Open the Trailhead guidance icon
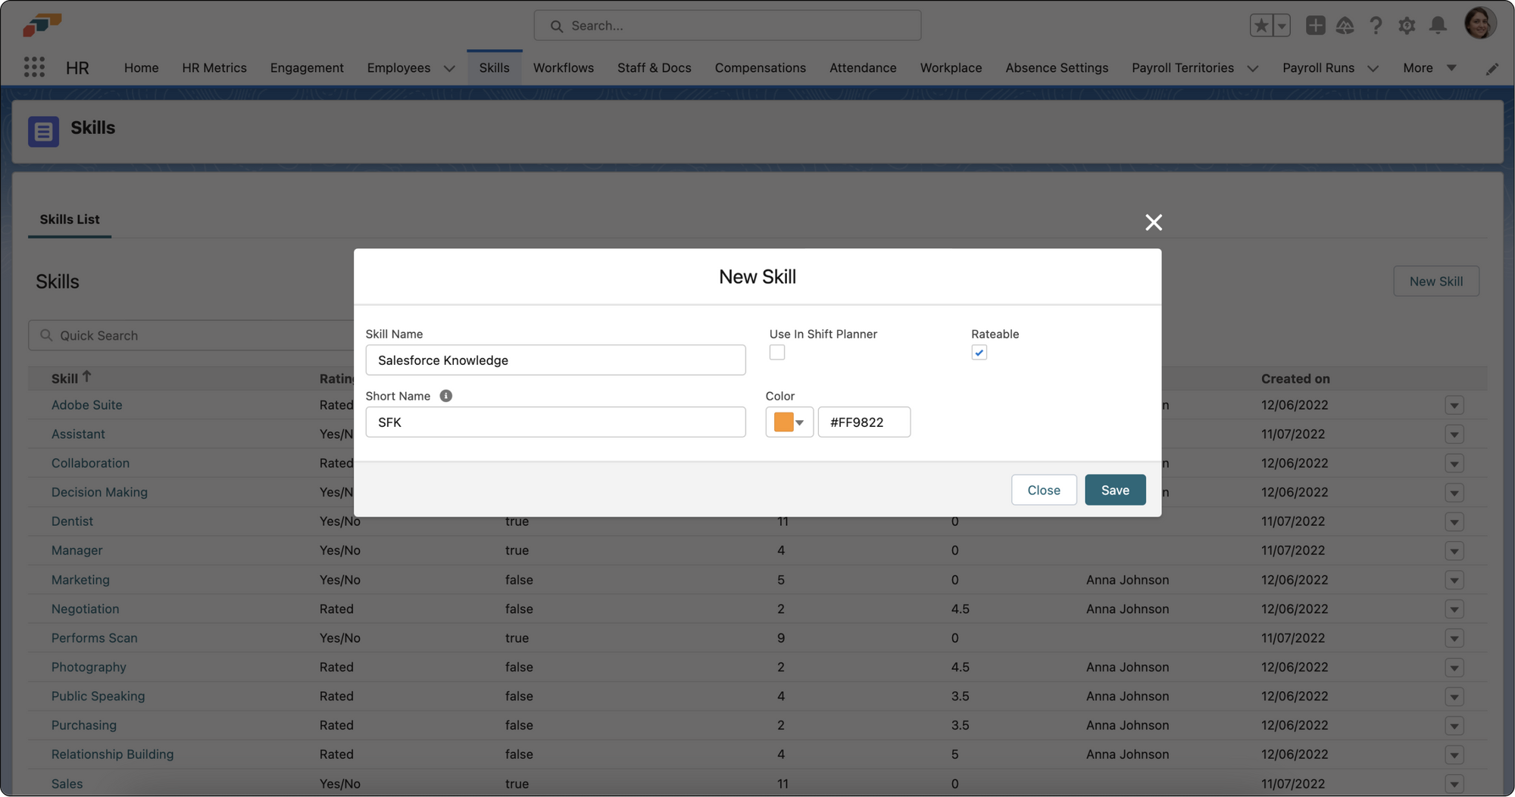Screen dimensions: 1515x797 click(1345, 25)
